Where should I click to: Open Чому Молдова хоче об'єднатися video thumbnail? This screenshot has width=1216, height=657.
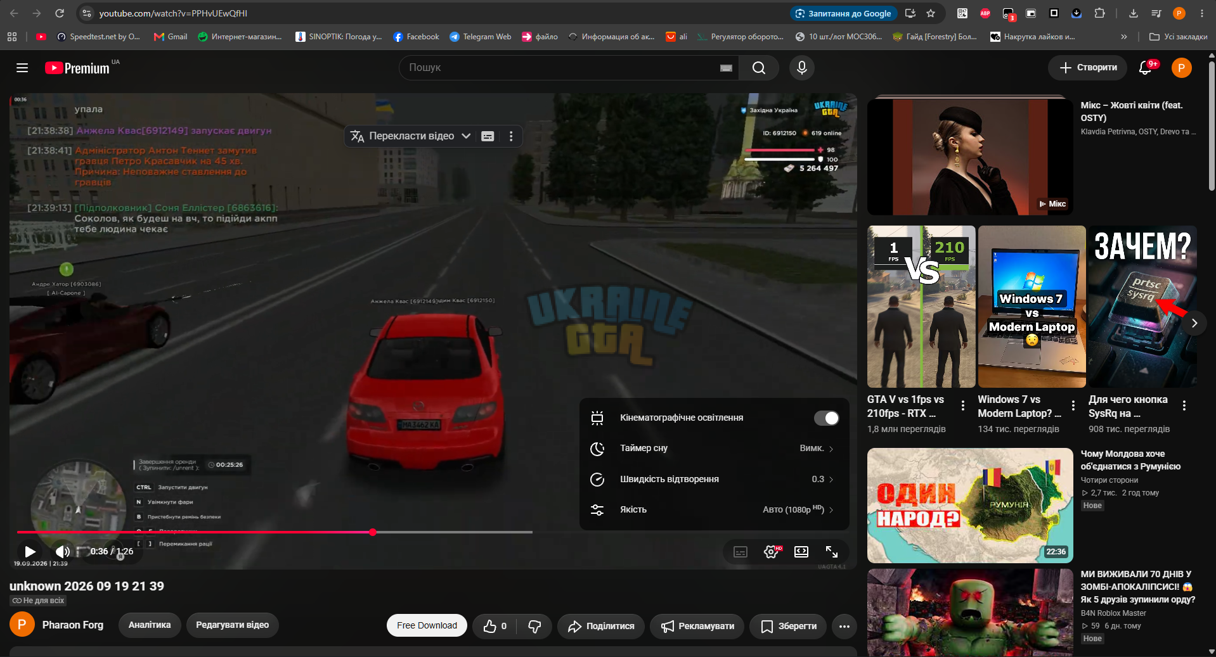click(x=970, y=506)
